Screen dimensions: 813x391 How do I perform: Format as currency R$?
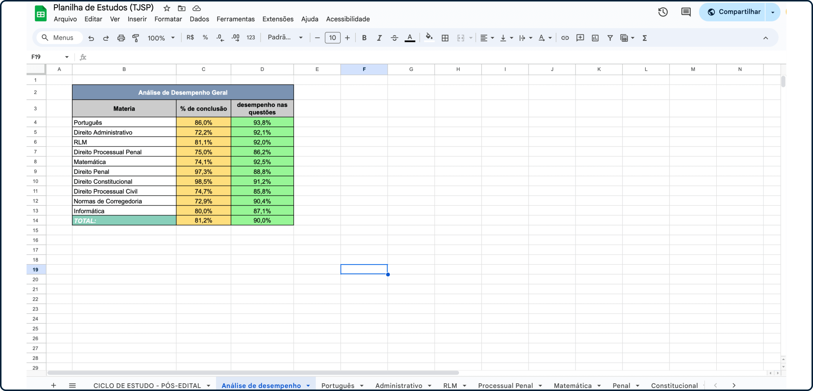(190, 37)
